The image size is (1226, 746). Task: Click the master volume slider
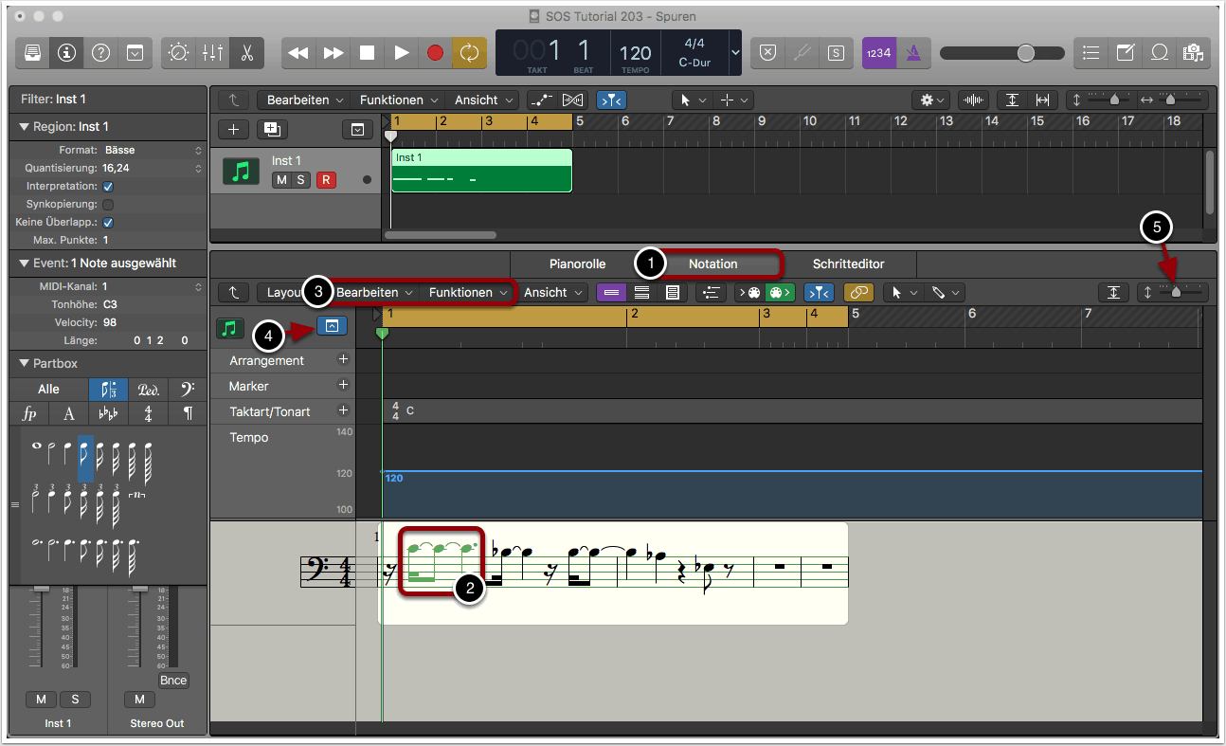(1025, 53)
